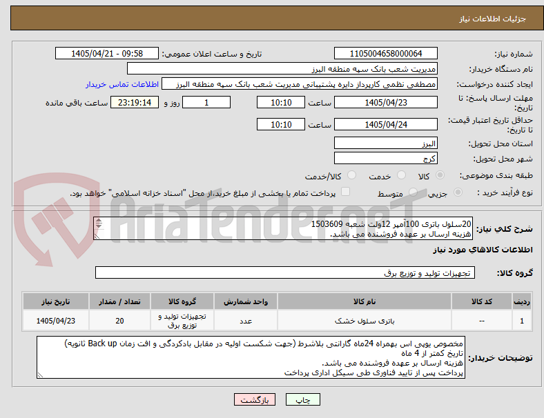Click the بازگشت (back) button
The height and width of the screenshot is (418, 544).
(x=255, y=399)
